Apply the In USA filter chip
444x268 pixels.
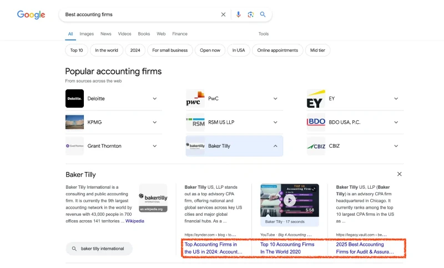[x=239, y=50]
